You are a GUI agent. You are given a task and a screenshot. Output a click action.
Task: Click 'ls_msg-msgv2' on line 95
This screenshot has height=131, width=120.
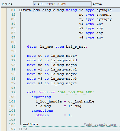(x=64, y=74)
